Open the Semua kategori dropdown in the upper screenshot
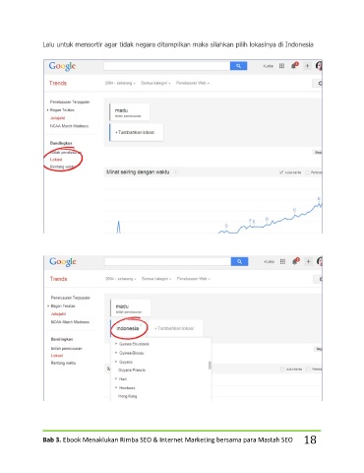364x473 pixels. [155, 83]
